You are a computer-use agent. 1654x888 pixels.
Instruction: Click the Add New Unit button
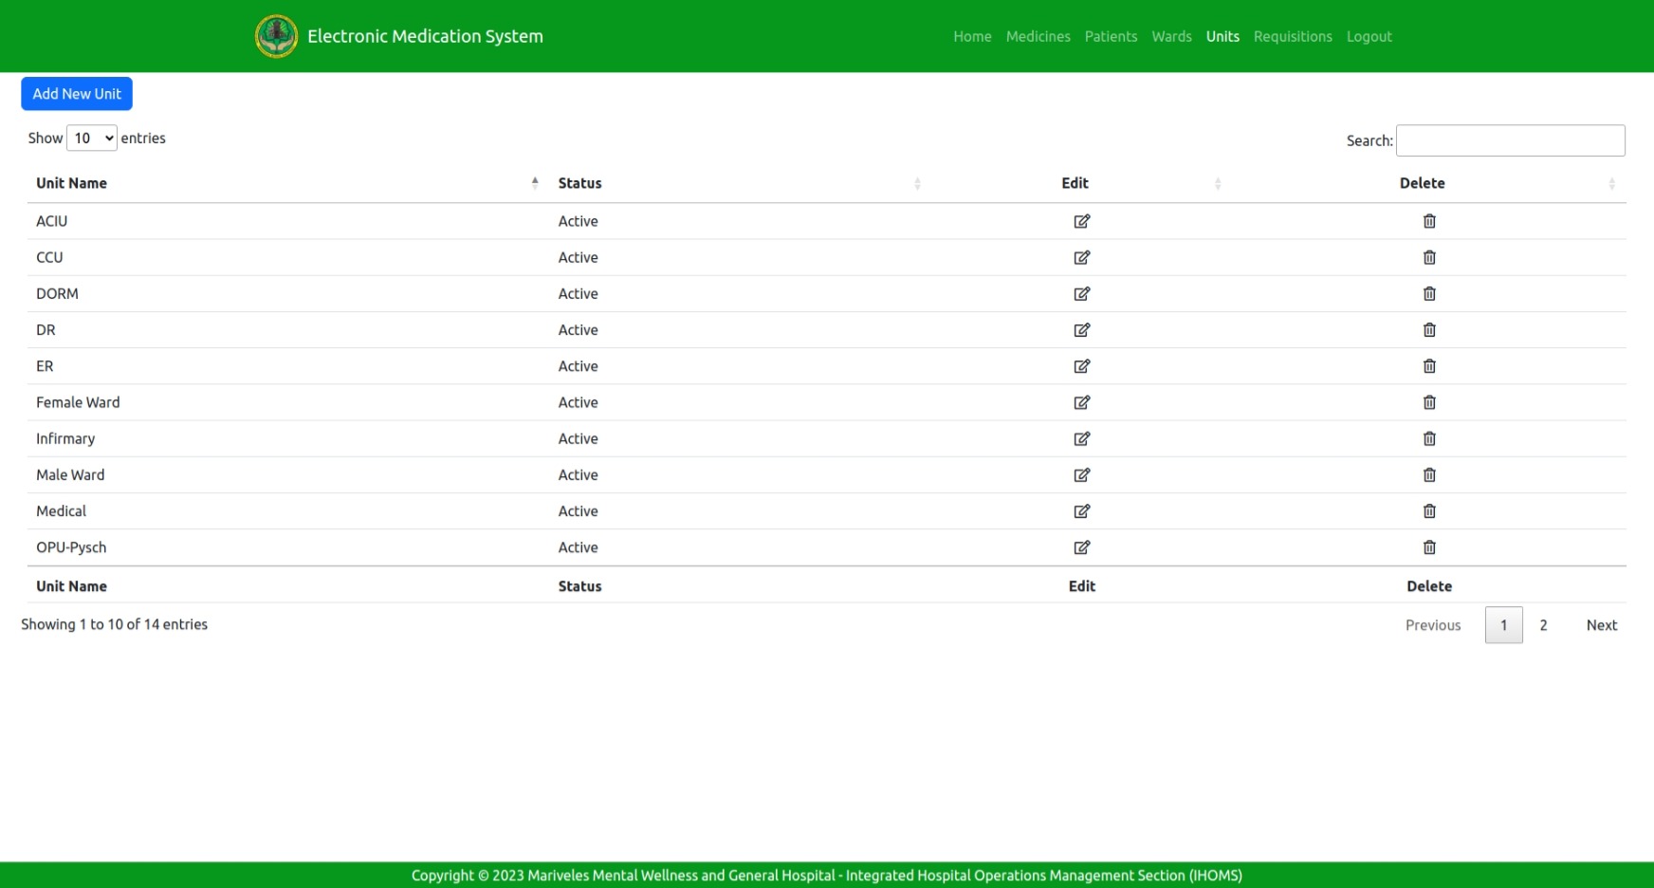(x=77, y=94)
